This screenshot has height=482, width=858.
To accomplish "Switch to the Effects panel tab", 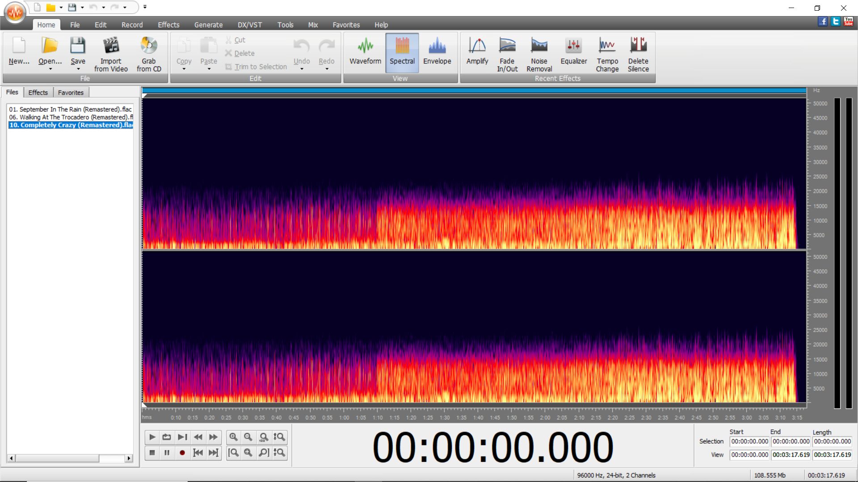I will tap(38, 92).
